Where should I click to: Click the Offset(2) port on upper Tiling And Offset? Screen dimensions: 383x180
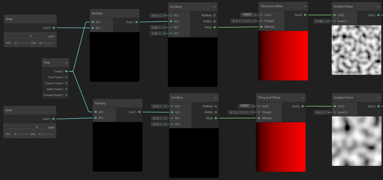[x=261, y=27]
